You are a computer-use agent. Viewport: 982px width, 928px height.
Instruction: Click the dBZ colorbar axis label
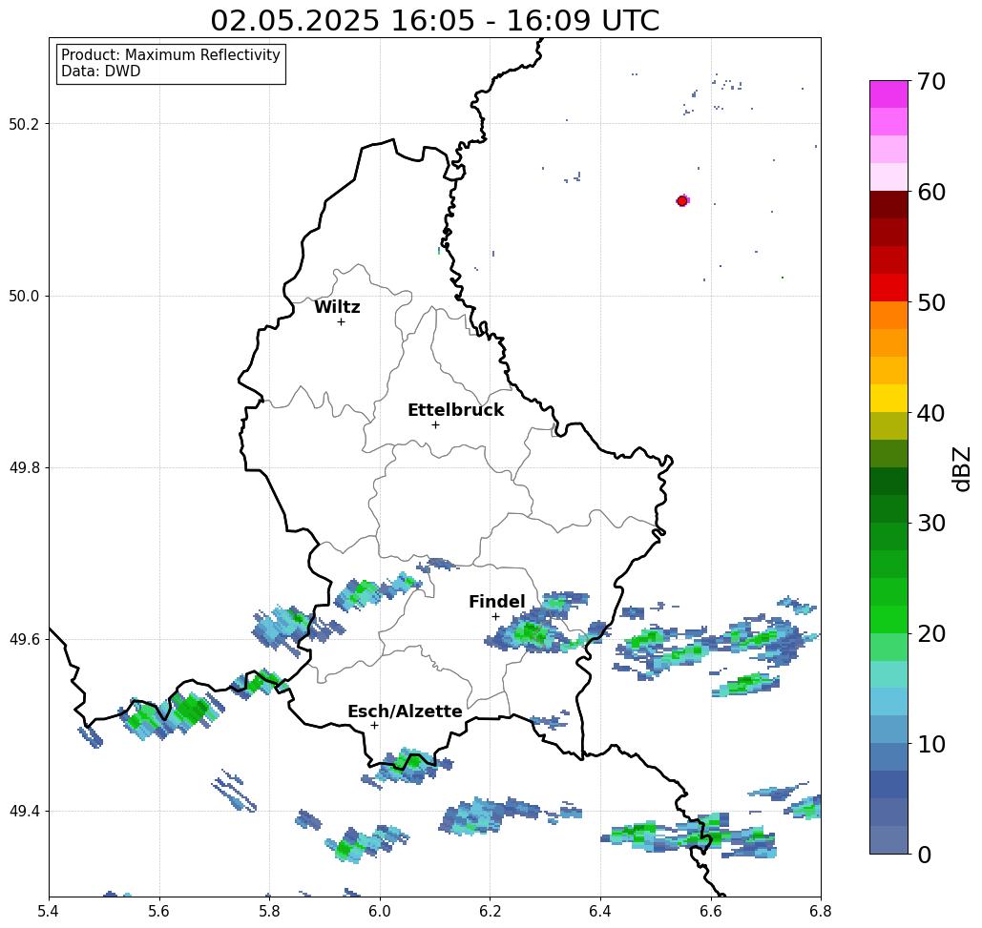[961, 469]
